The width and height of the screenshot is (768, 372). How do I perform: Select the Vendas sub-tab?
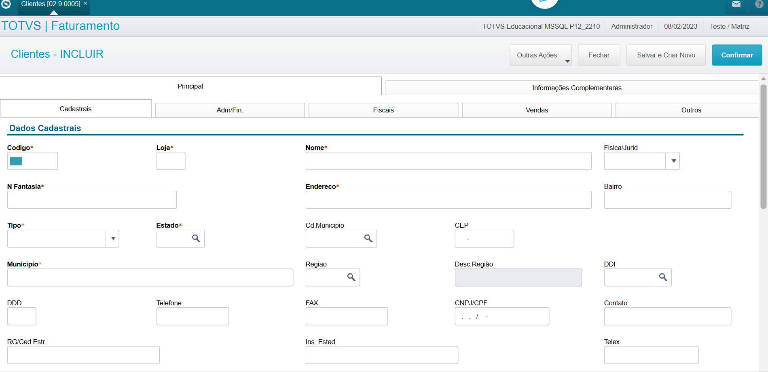coord(537,110)
